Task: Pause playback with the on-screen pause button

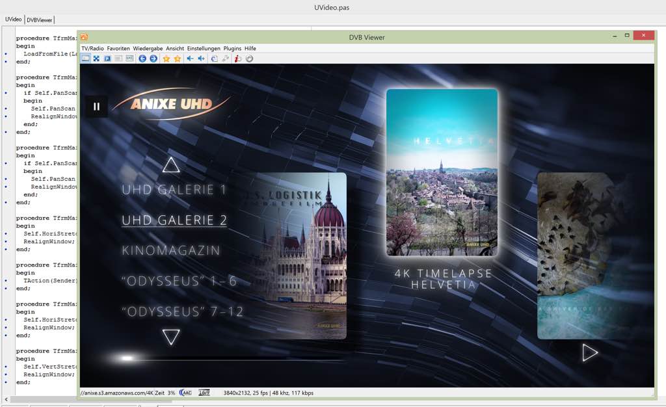Action: click(x=96, y=107)
